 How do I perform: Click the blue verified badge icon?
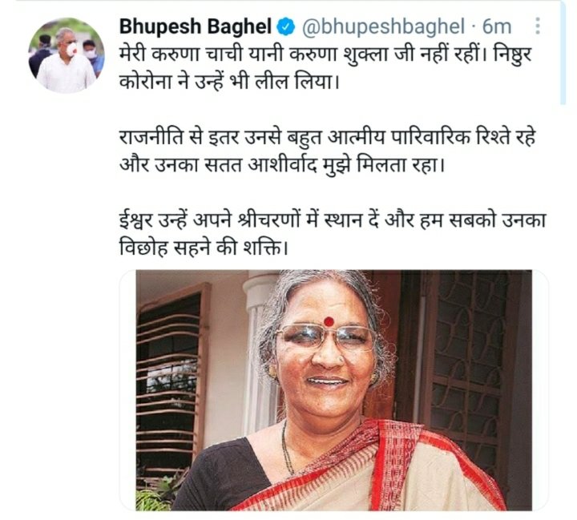(286, 27)
